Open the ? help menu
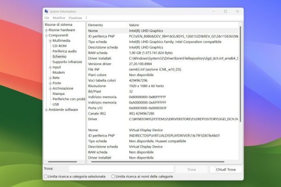The image size is (281, 187). pyautogui.click(x=86, y=18)
